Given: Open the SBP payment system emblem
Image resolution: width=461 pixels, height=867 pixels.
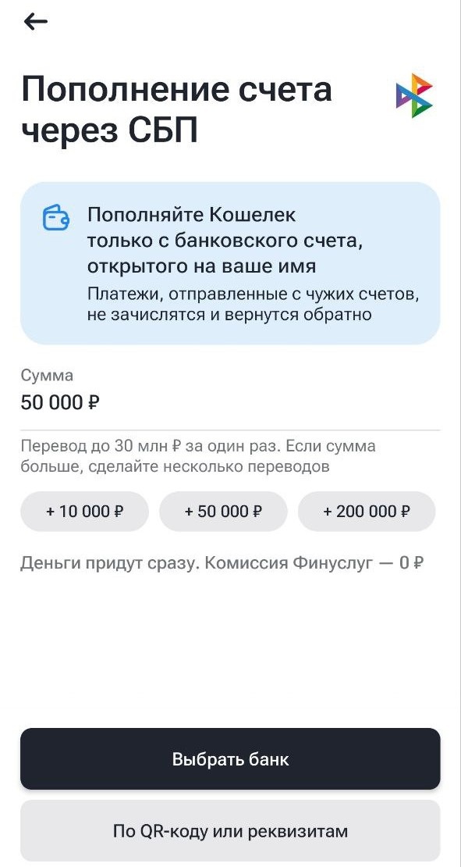Looking at the screenshot, I should [x=413, y=94].
